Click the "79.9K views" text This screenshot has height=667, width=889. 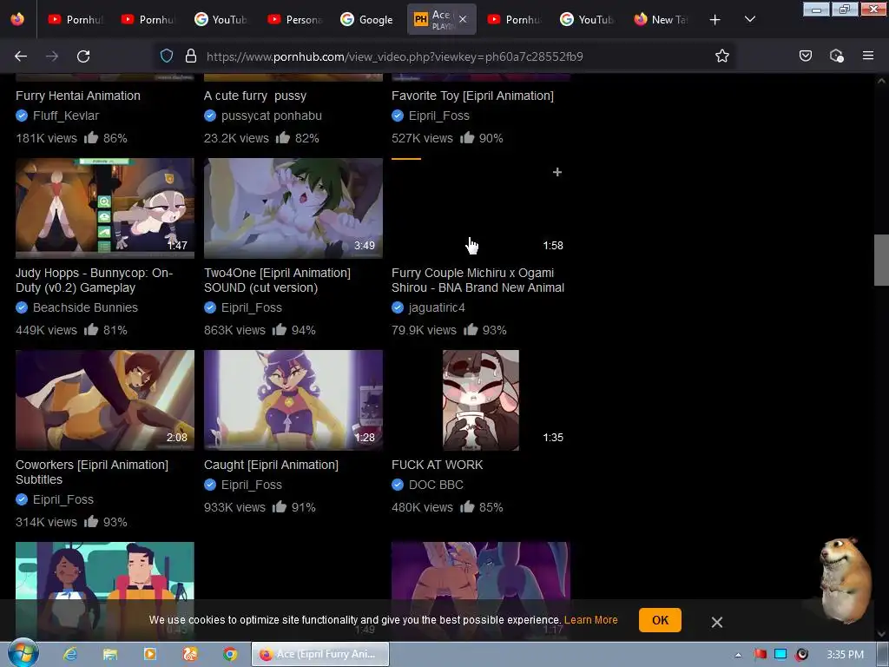pos(424,330)
